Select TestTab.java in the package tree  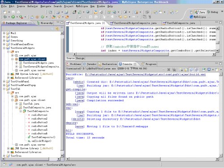[31, 104]
